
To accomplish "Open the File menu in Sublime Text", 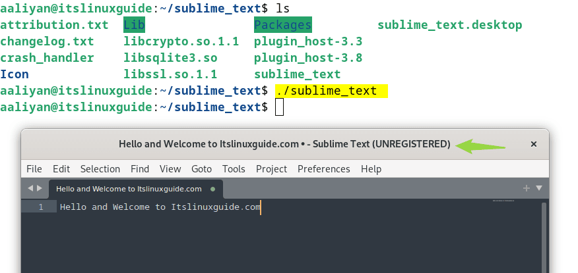I will tap(34, 169).
